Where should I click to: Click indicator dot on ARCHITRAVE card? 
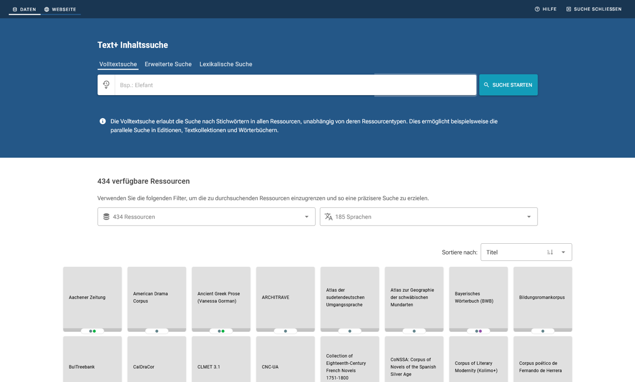286,331
